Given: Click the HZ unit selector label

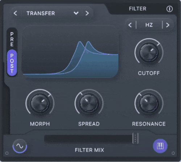Looking at the screenshot, I should click(149, 25).
